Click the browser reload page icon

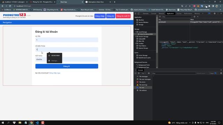(10, 6)
